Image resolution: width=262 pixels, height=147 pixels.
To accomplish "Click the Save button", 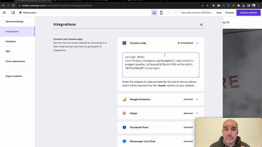I will 219,13.
